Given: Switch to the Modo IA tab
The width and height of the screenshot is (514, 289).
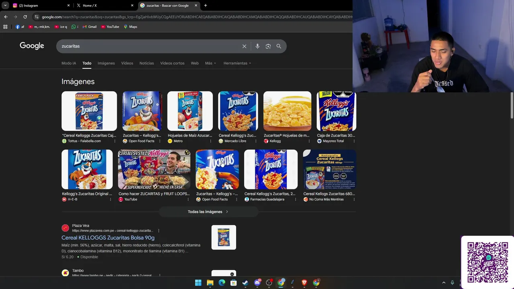Looking at the screenshot, I should click(x=69, y=63).
